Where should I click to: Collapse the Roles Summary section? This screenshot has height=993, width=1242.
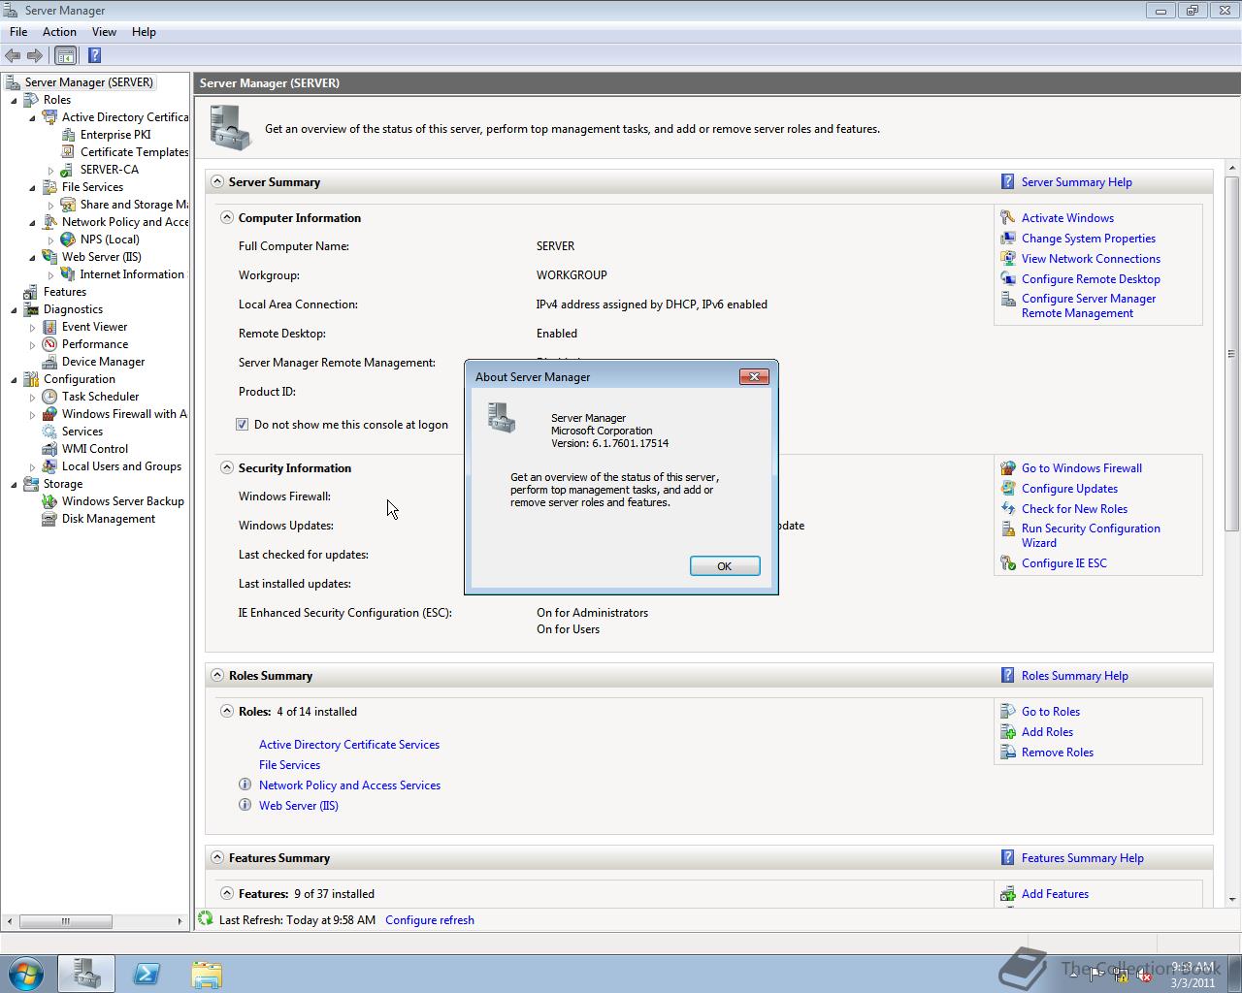[x=217, y=675]
